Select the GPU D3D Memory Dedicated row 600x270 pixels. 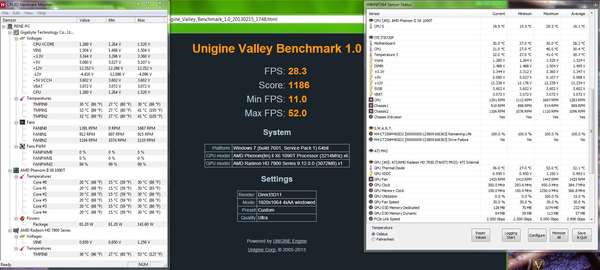coord(477,208)
